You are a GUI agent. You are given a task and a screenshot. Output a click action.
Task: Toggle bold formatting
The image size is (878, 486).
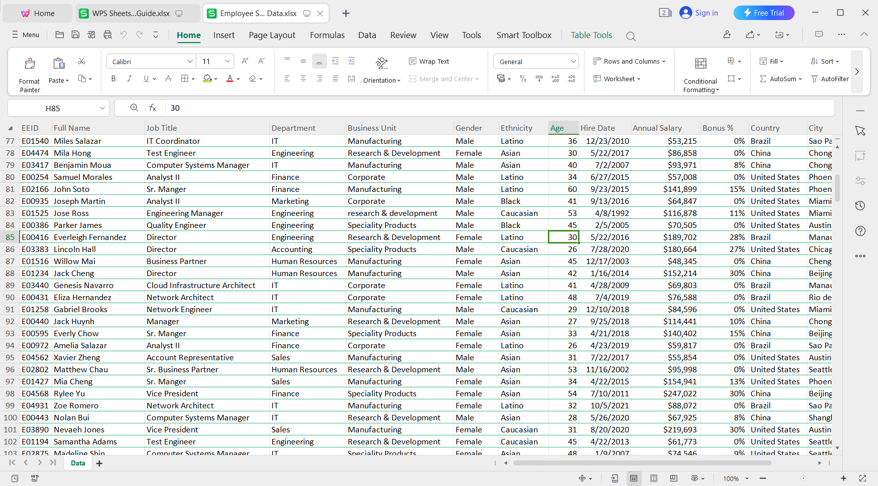113,78
